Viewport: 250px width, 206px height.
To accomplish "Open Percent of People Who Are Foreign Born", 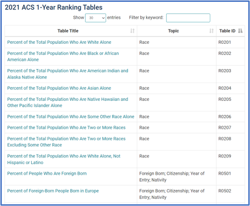I will point(47,173).
